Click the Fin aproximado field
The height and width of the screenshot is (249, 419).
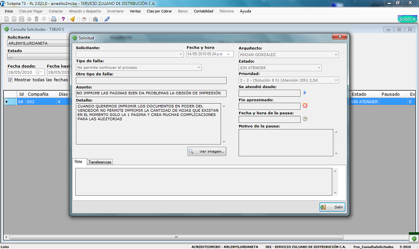[269, 106]
